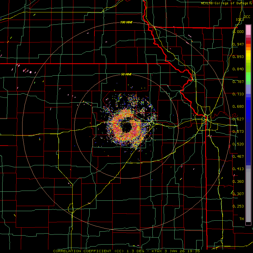The image size is (253, 253).
Task: Select the 0.573 legend value
Action: pos(238,132)
